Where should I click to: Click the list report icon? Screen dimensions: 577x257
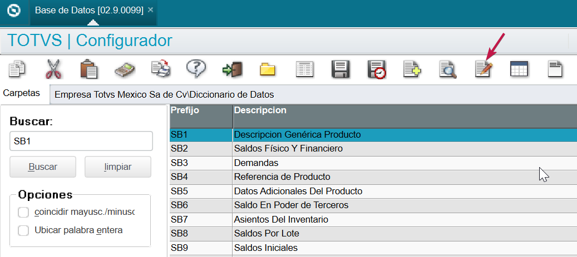(305, 69)
